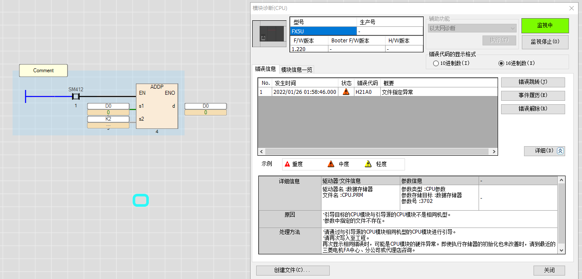Select the ADDP function block
The height and width of the screenshot is (279, 582).
click(157, 106)
